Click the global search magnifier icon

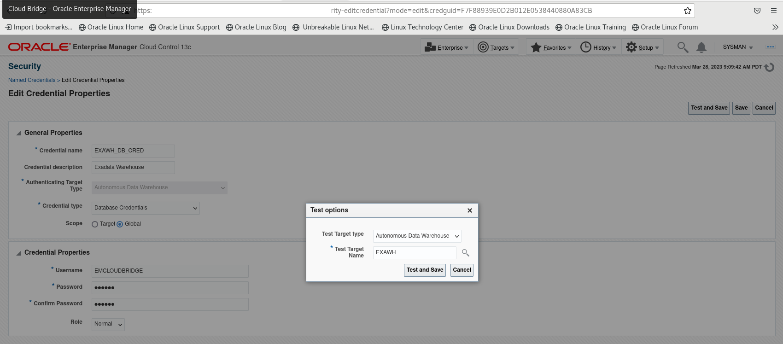(x=683, y=47)
